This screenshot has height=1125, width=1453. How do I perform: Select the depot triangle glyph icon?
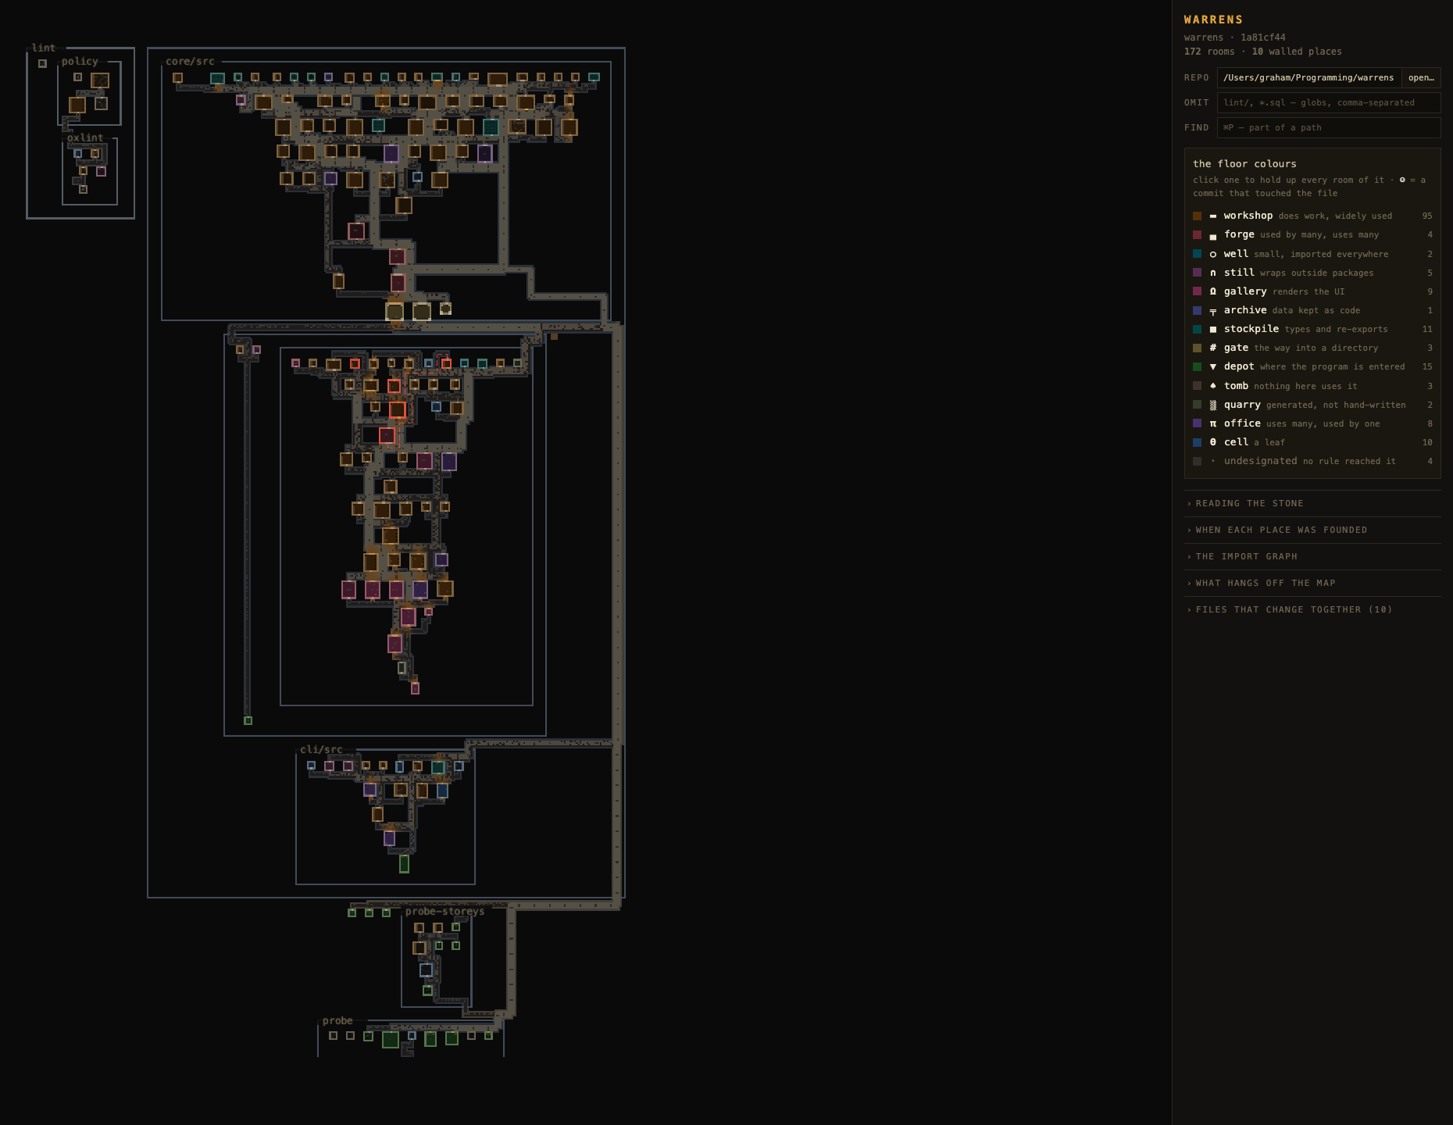(x=1213, y=366)
